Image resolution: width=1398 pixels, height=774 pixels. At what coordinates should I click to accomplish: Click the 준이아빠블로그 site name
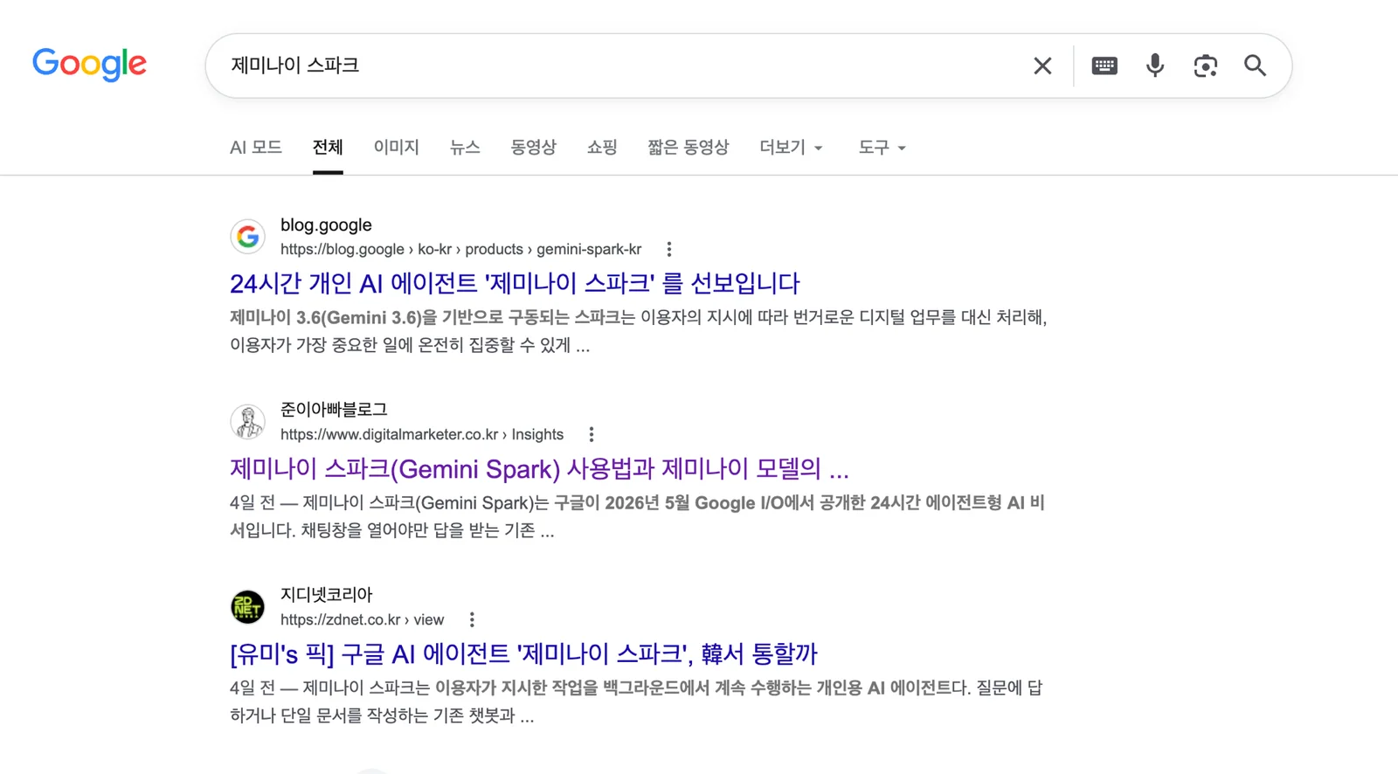pyautogui.click(x=334, y=410)
